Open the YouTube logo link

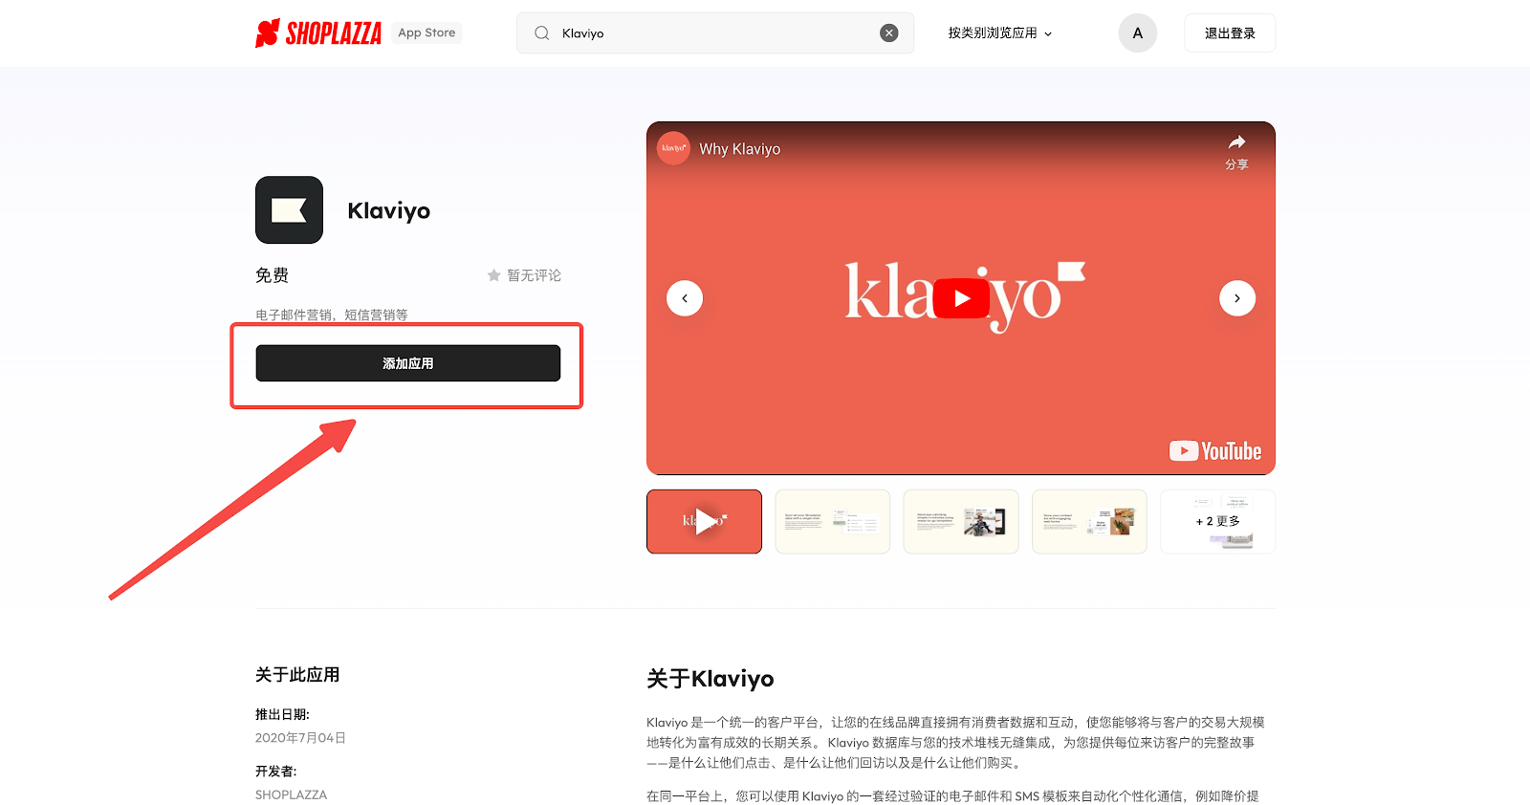[1215, 451]
